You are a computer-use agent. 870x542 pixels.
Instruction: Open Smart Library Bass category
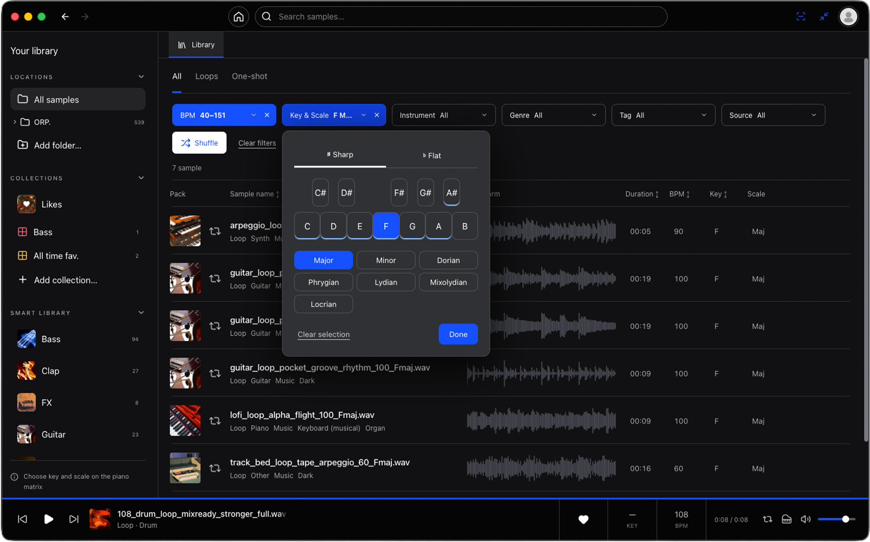78,339
